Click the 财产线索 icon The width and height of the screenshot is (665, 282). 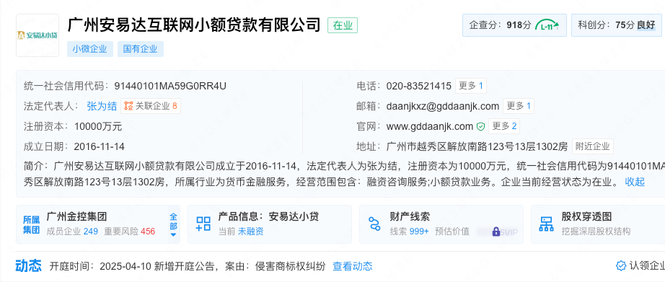[x=374, y=224]
